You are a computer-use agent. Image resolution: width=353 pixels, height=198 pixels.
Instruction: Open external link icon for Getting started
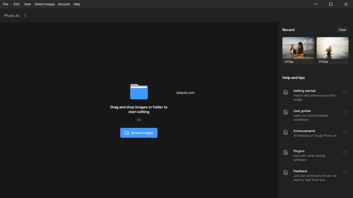tap(345, 92)
